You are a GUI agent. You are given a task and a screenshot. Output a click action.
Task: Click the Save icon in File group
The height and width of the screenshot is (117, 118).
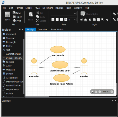7,14
